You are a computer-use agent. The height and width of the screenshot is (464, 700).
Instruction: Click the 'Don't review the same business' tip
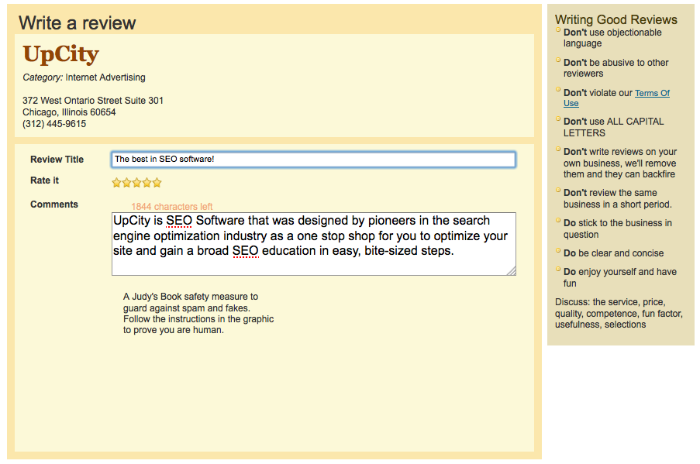(617, 198)
